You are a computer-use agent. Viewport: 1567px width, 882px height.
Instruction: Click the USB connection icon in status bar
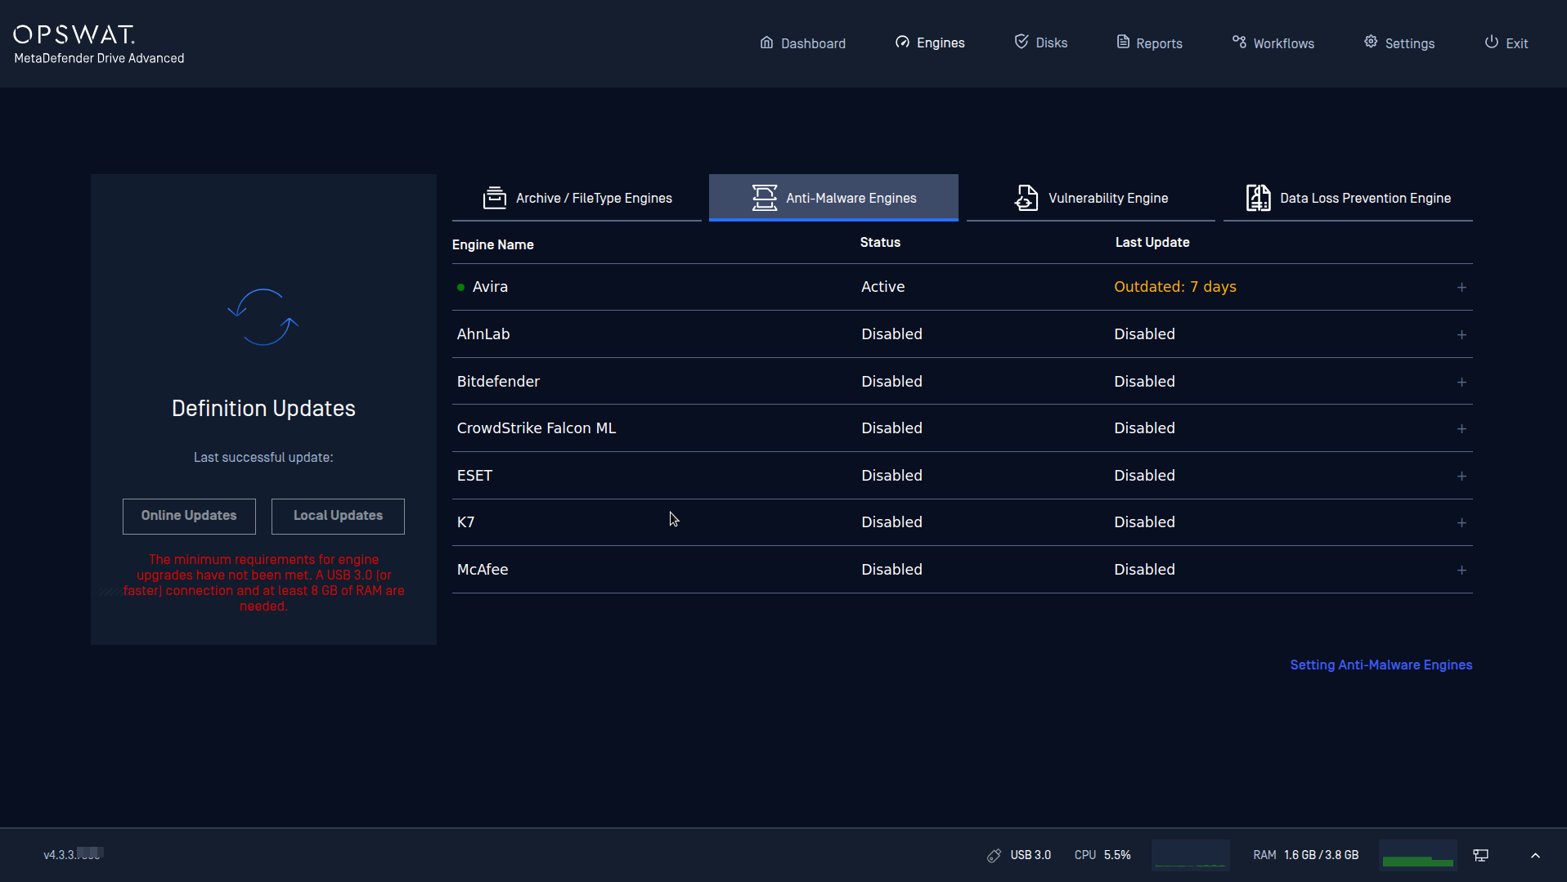click(995, 855)
